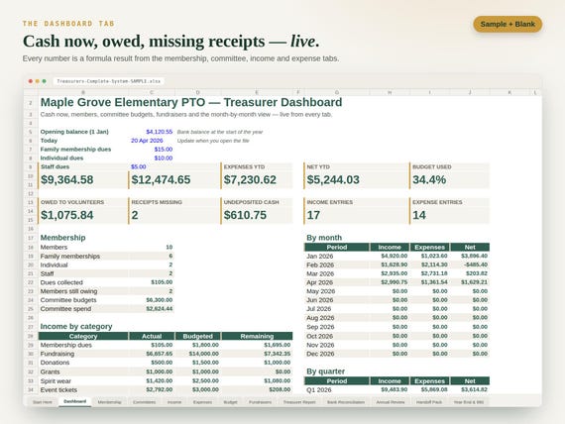565x424 pixels.
Task: Click the By quarter section heading
Action: pyautogui.click(x=326, y=371)
